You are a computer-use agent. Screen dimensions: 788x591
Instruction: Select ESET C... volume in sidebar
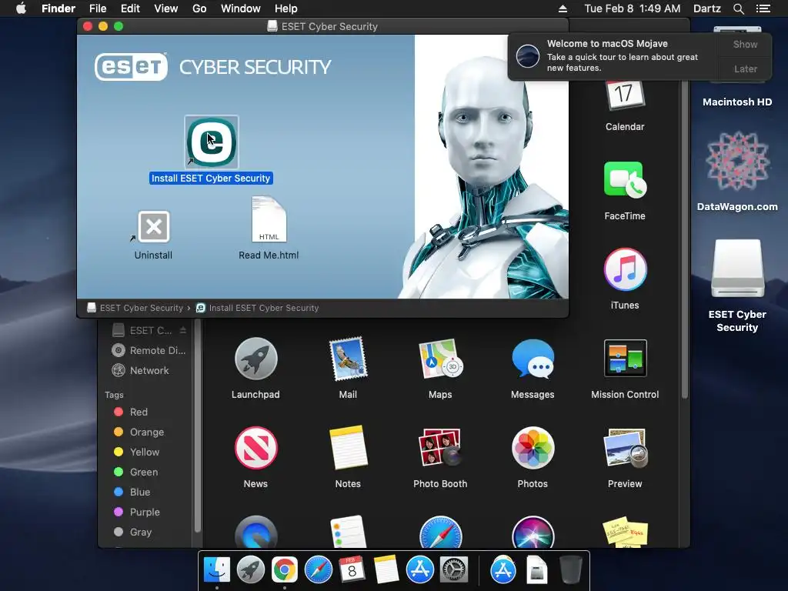pos(142,330)
